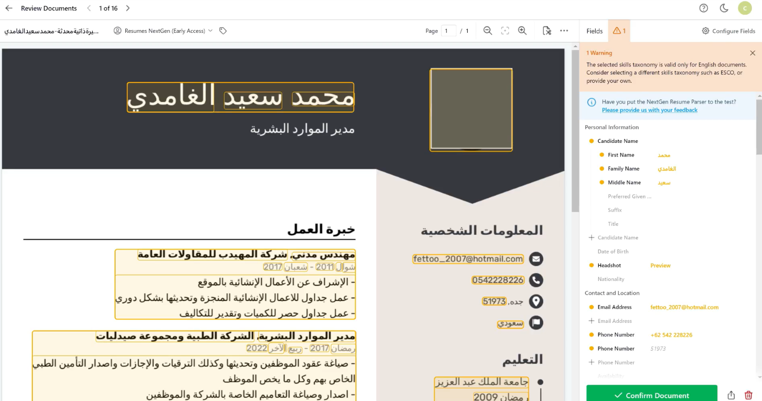
Task: Switch to the Fields tab
Action: tap(594, 31)
